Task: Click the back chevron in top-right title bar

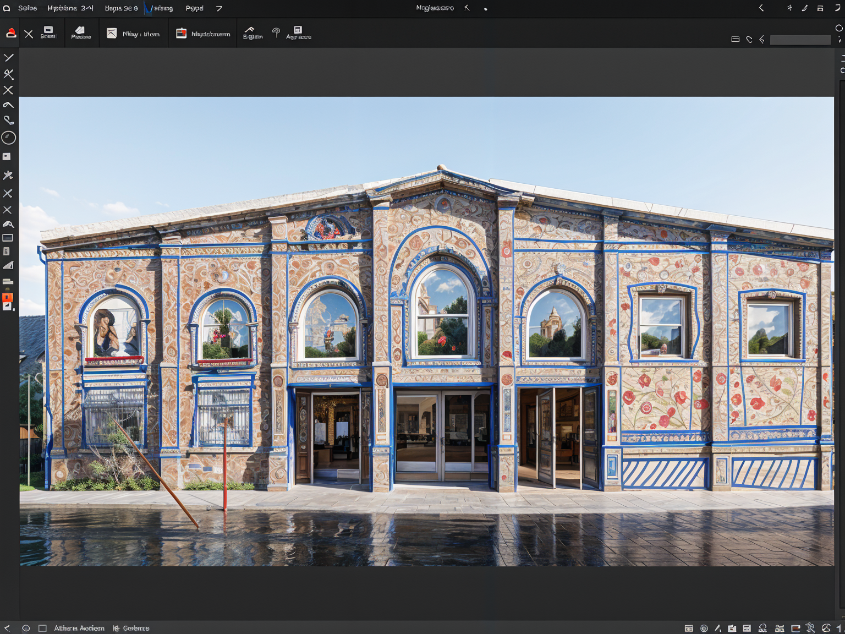Action: coord(761,8)
